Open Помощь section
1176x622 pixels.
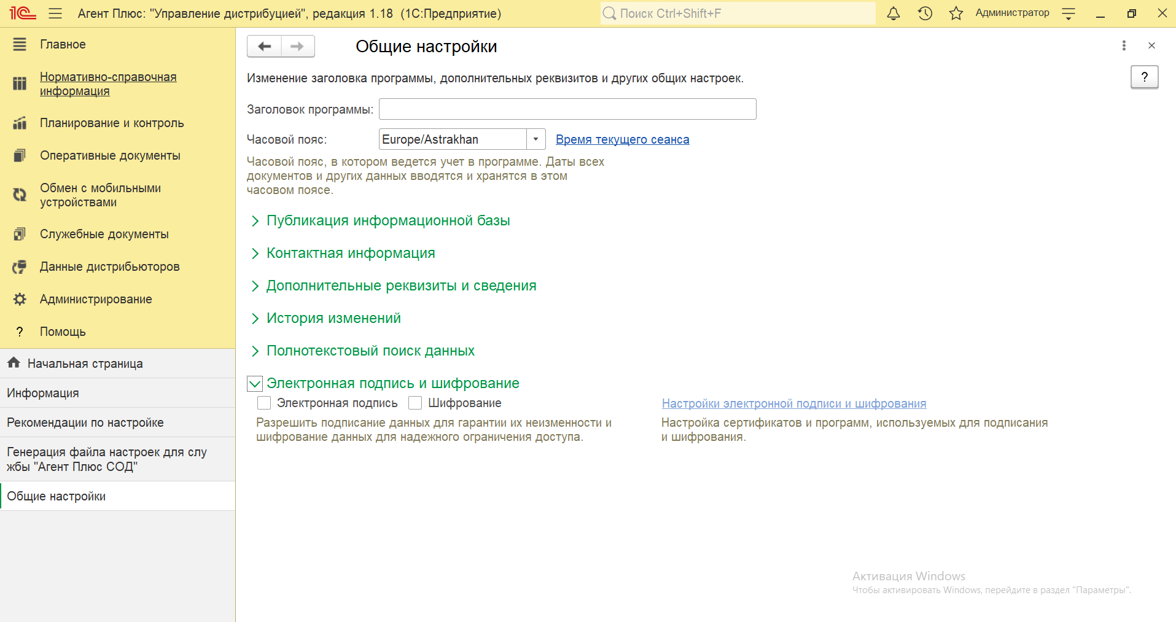(63, 332)
